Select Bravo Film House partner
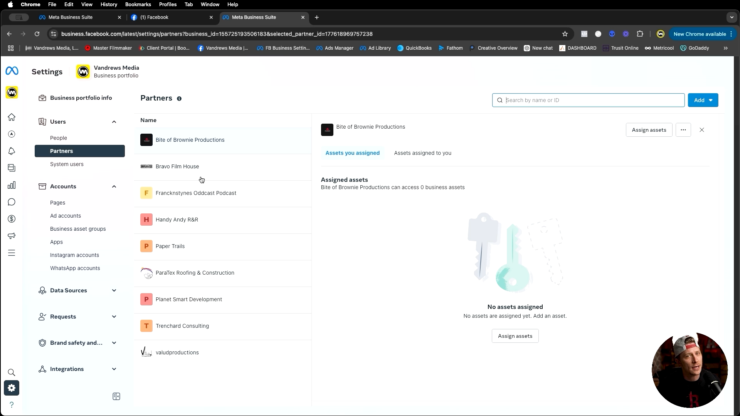Viewport: 740px width, 416px height. 223,166
